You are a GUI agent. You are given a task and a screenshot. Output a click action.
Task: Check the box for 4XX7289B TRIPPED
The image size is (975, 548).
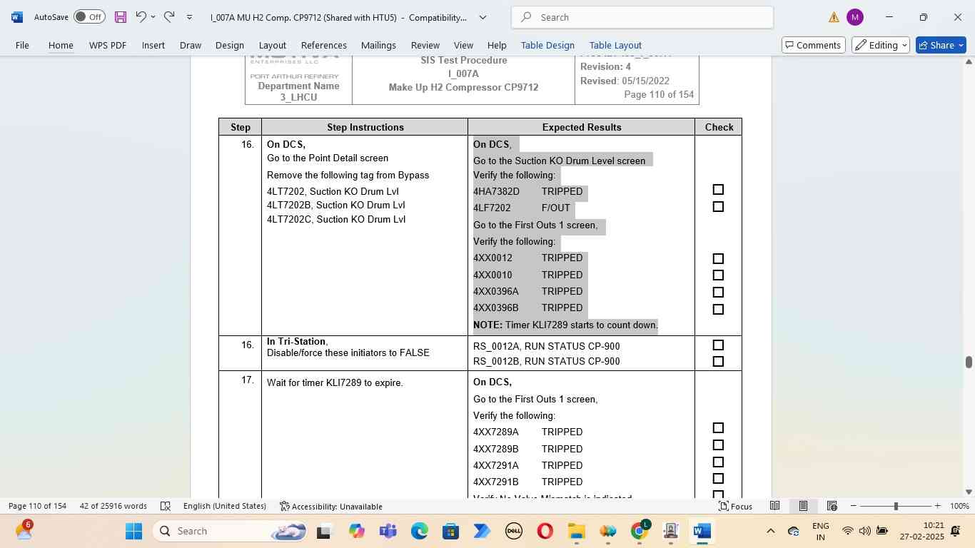click(x=718, y=445)
